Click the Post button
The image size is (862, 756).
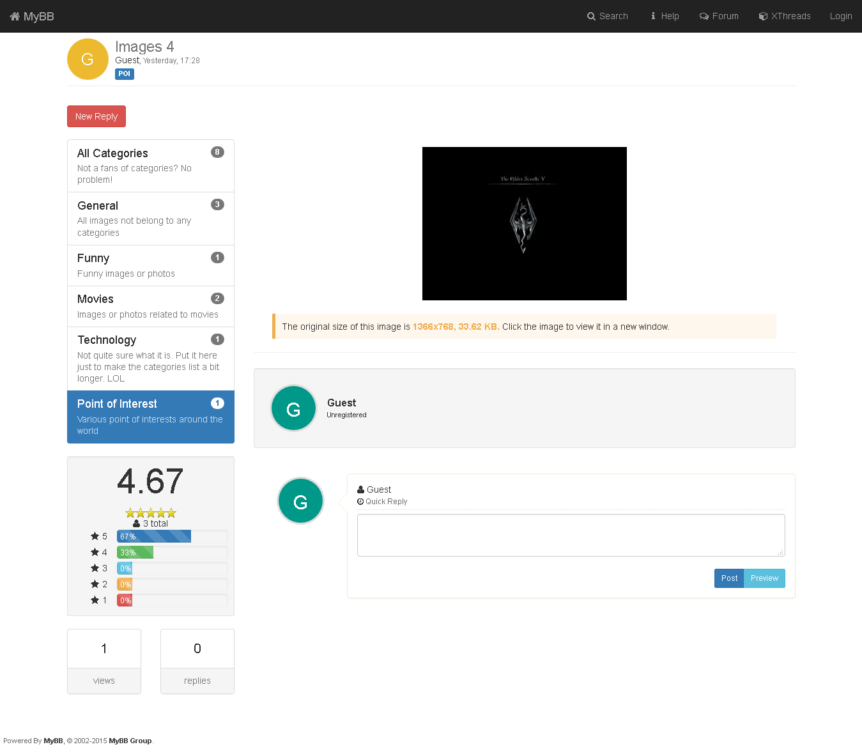[x=728, y=578]
